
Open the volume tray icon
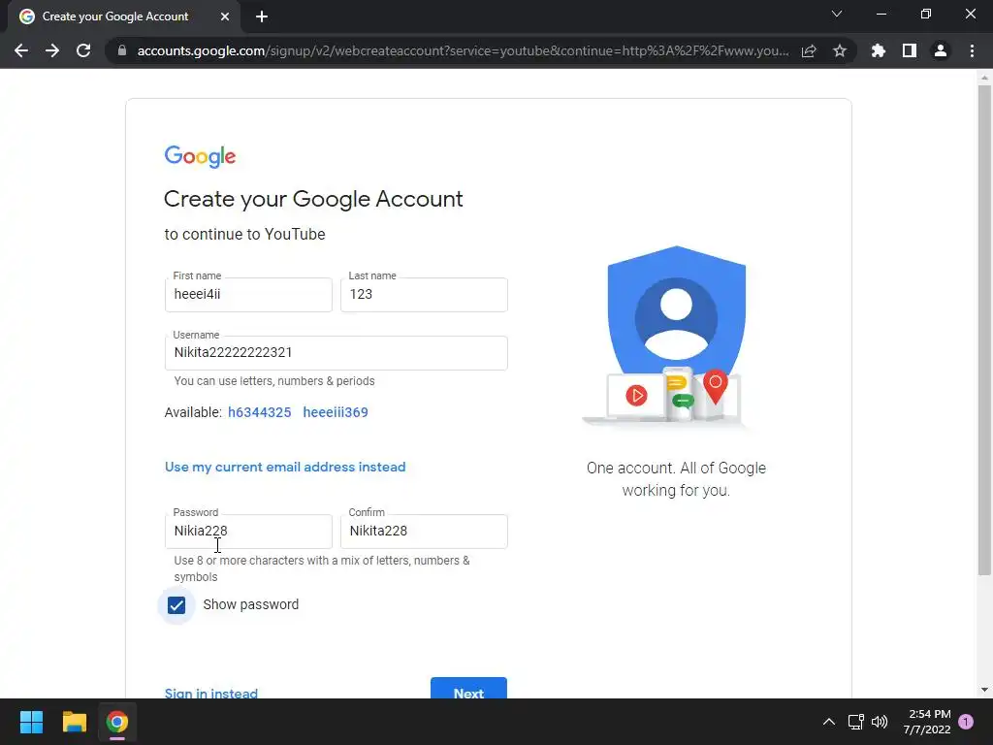click(880, 722)
